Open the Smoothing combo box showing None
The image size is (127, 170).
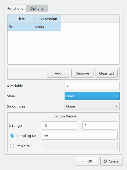tap(92, 106)
